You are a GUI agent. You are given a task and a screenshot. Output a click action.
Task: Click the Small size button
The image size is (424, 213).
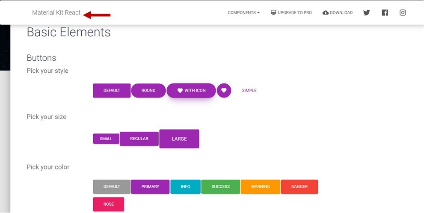point(106,139)
